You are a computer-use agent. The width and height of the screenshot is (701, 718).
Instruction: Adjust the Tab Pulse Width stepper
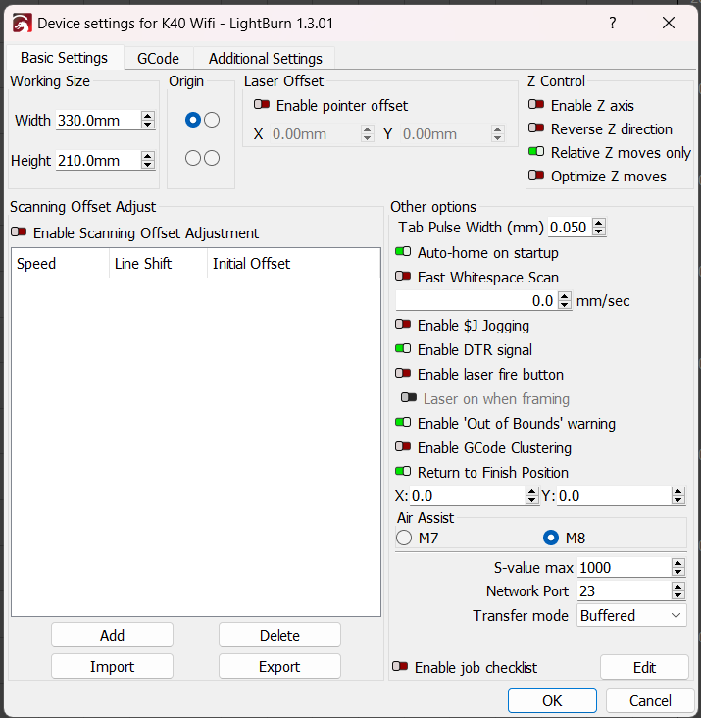pyautogui.click(x=599, y=228)
